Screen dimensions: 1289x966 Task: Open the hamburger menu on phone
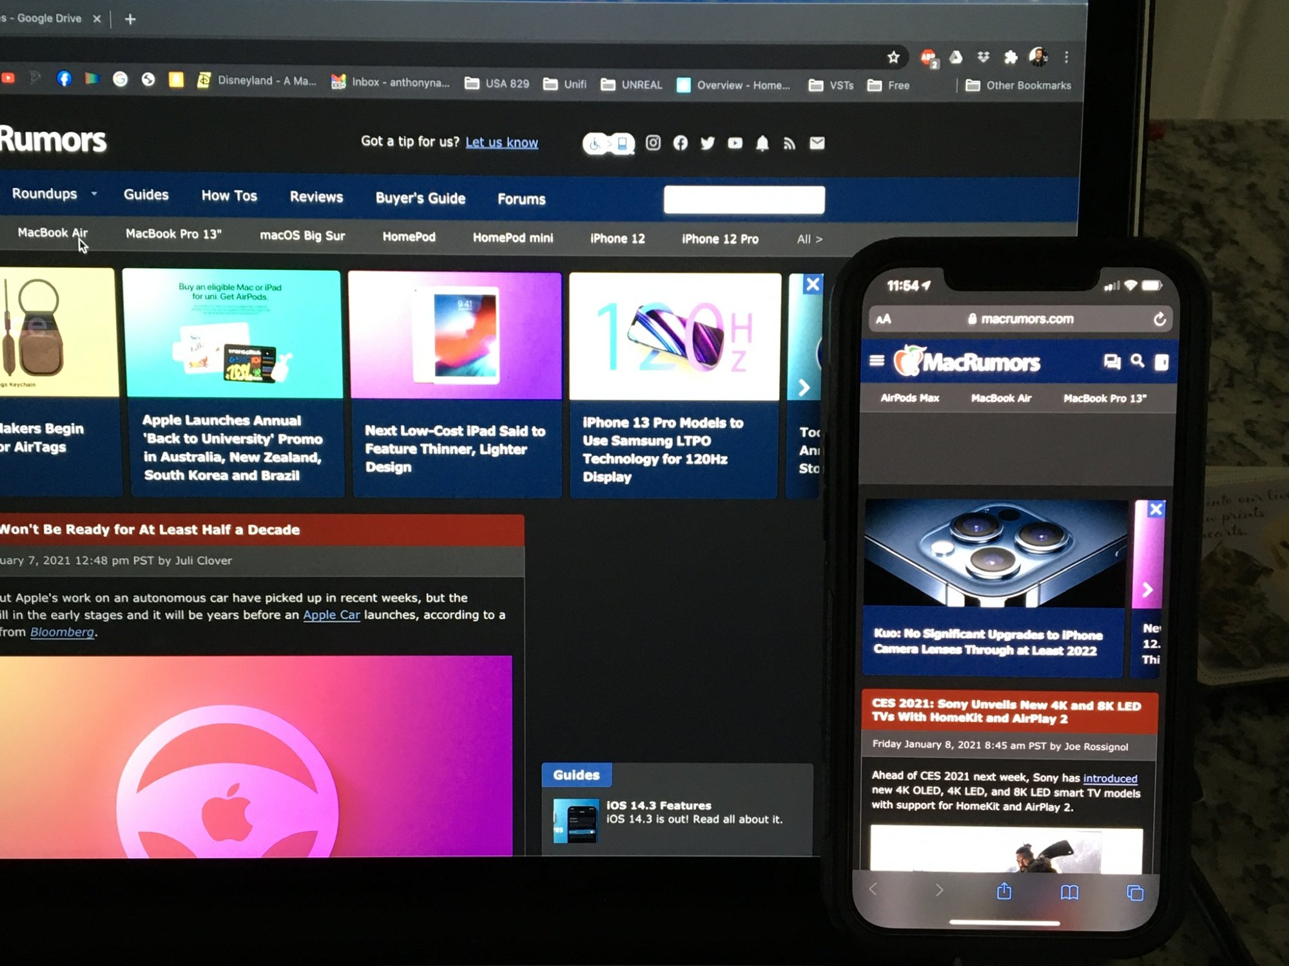point(877,361)
